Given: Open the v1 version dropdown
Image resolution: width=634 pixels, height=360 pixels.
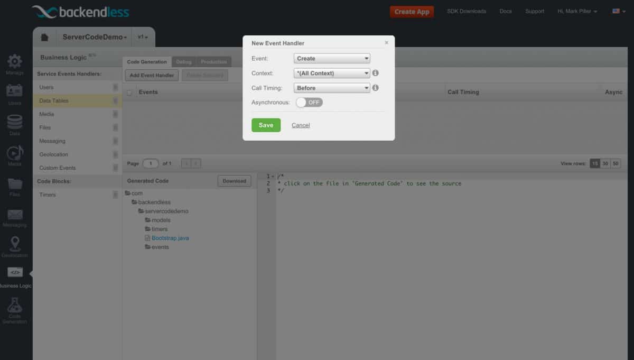Looking at the screenshot, I should 143,38.
